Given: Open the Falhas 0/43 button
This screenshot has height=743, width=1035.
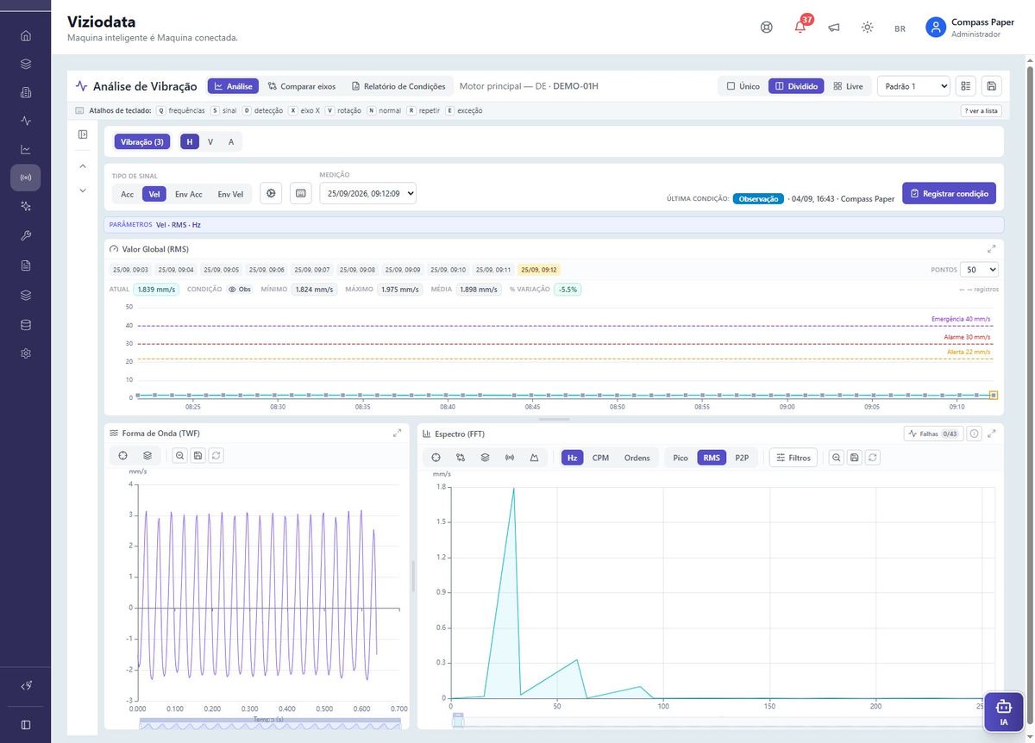Looking at the screenshot, I should [x=933, y=434].
